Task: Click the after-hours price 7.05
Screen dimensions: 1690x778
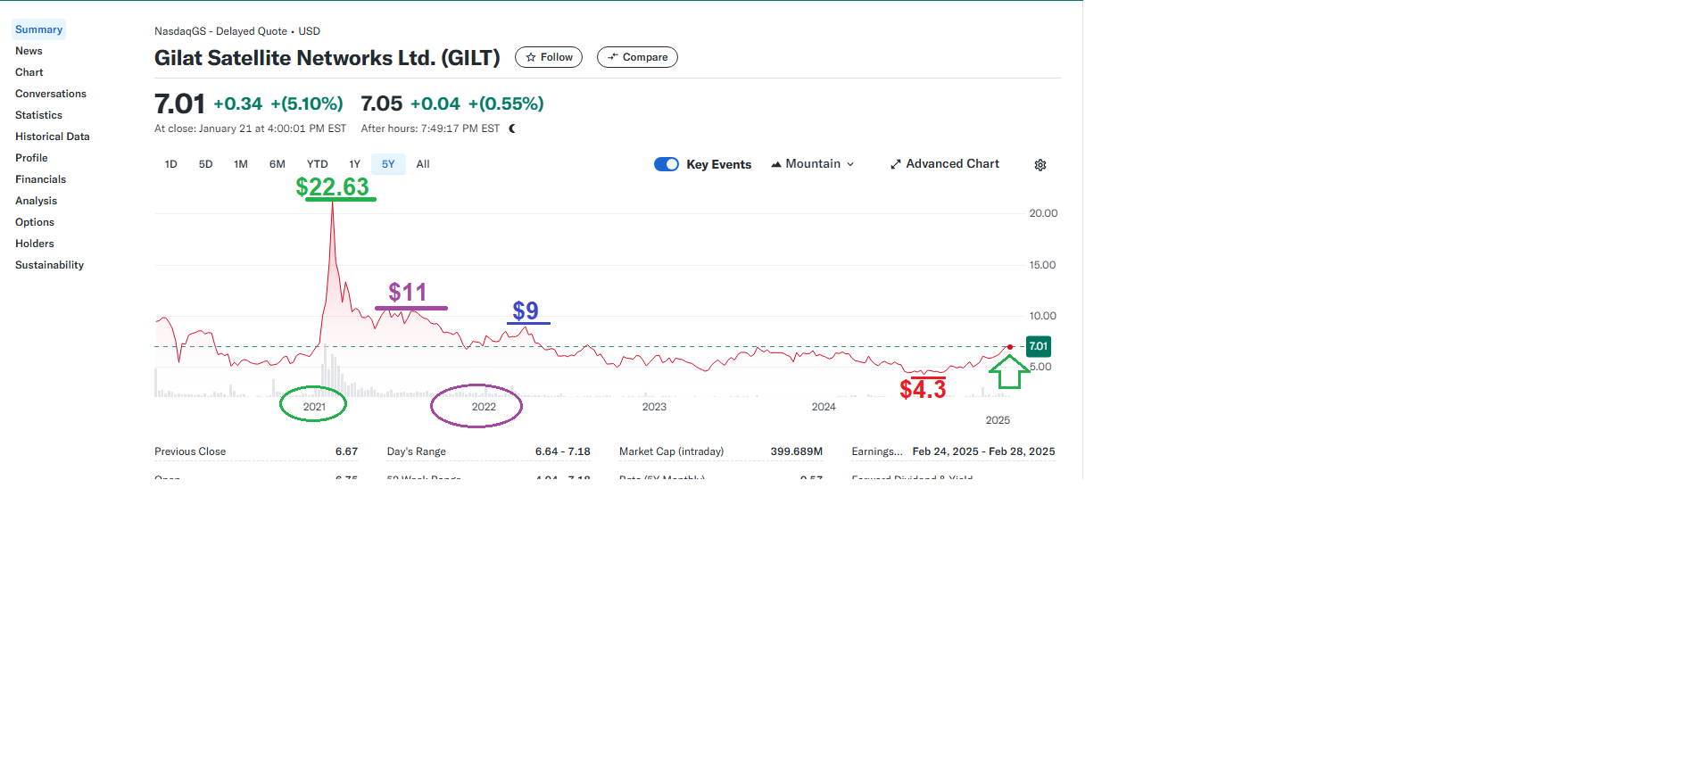Action: [382, 103]
